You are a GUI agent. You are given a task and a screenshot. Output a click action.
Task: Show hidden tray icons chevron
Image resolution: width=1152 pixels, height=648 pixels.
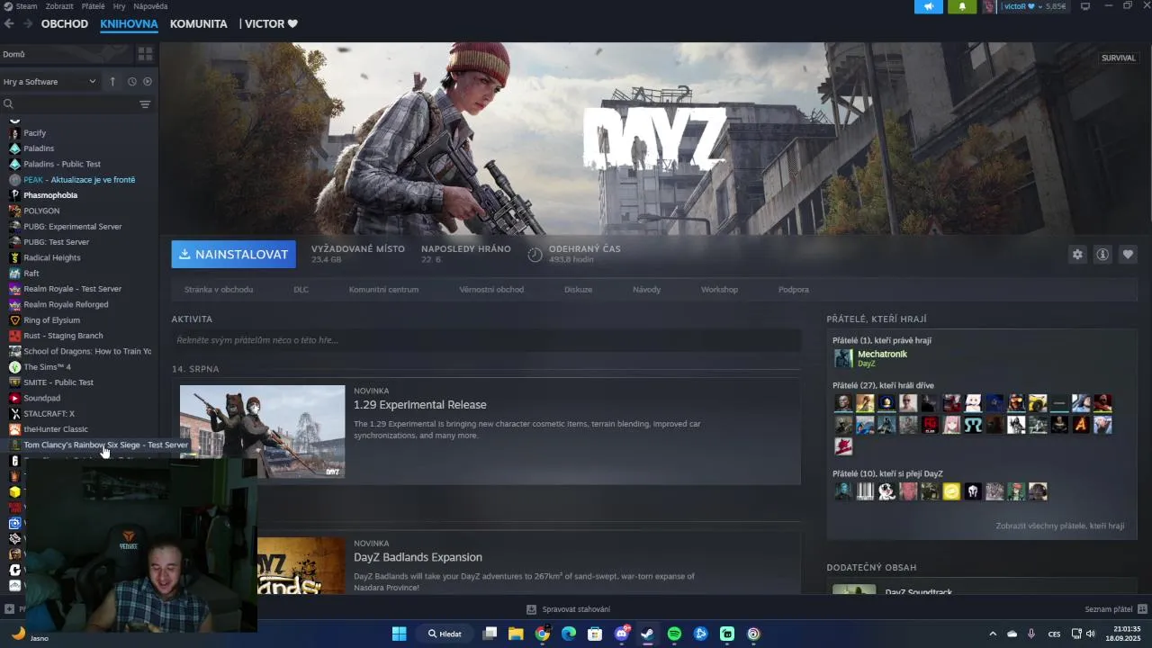(993, 634)
